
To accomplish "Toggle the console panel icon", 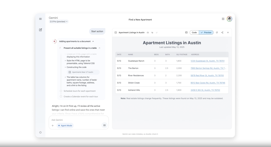I will (186, 32).
